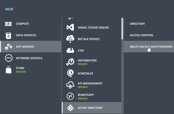Click the CDN cloud icon
Image resolution: width=174 pixels, height=114 pixels.
pos(70,50)
